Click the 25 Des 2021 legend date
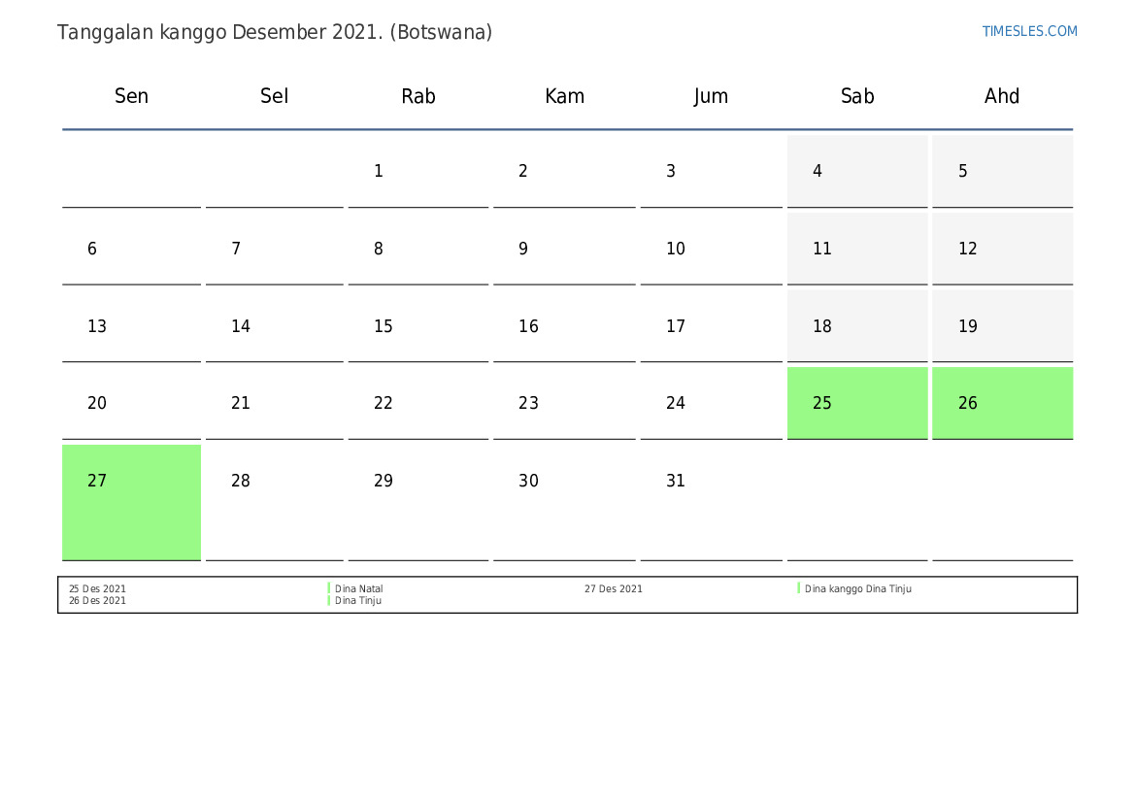Viewport: 1135px width, 803px height. (x=97, y=588)
